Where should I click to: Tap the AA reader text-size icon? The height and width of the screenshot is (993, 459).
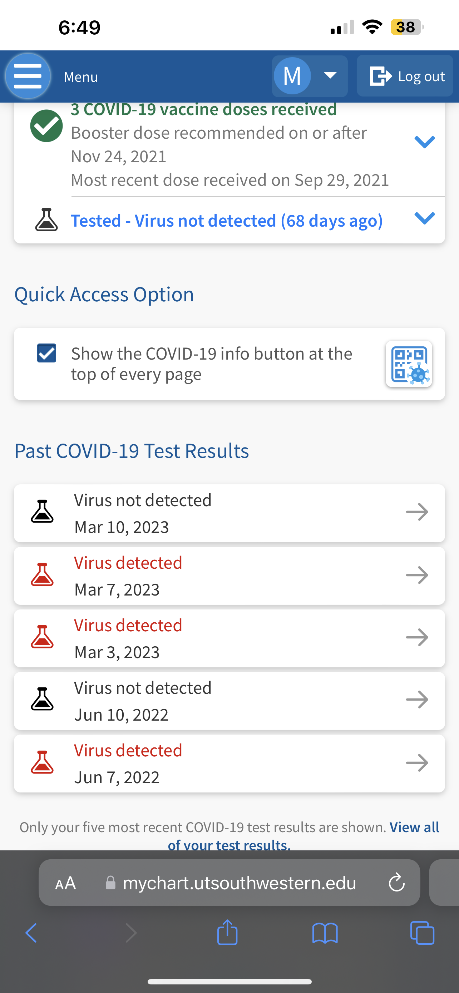pyautogui.click(x=65, y=883)
